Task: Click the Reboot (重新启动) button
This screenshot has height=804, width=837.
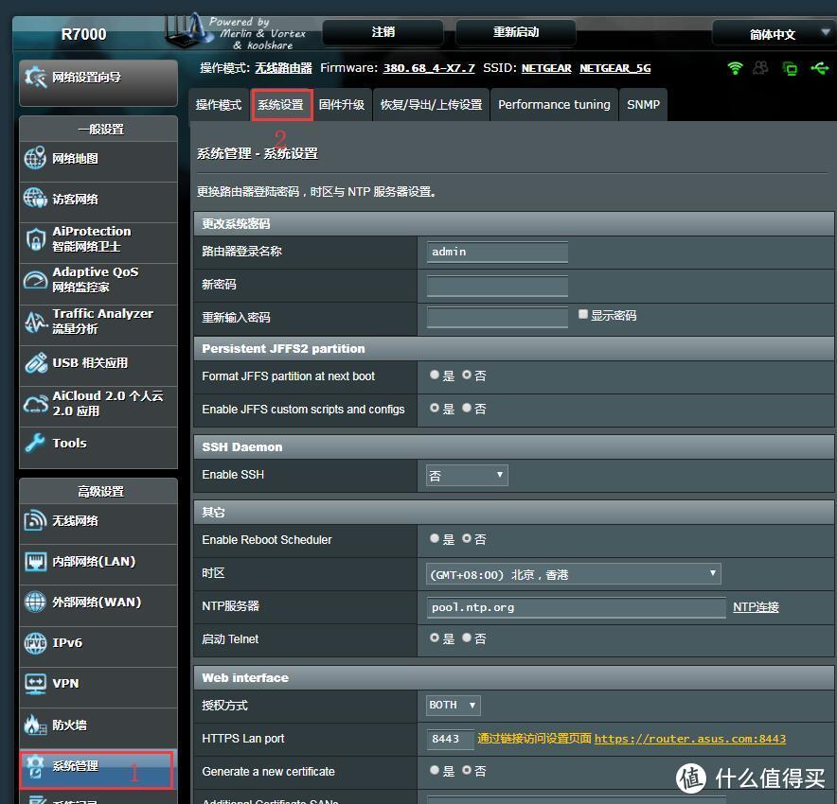Action: [516, 32]
